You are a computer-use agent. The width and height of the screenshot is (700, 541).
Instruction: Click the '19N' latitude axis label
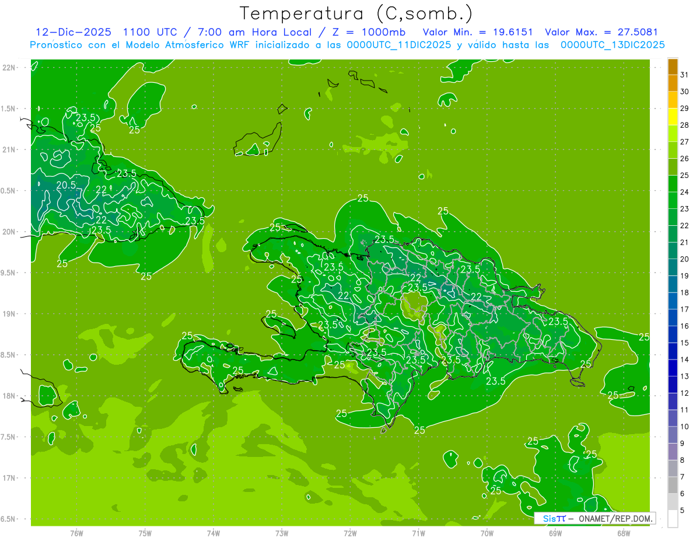[x=9, y=314]
